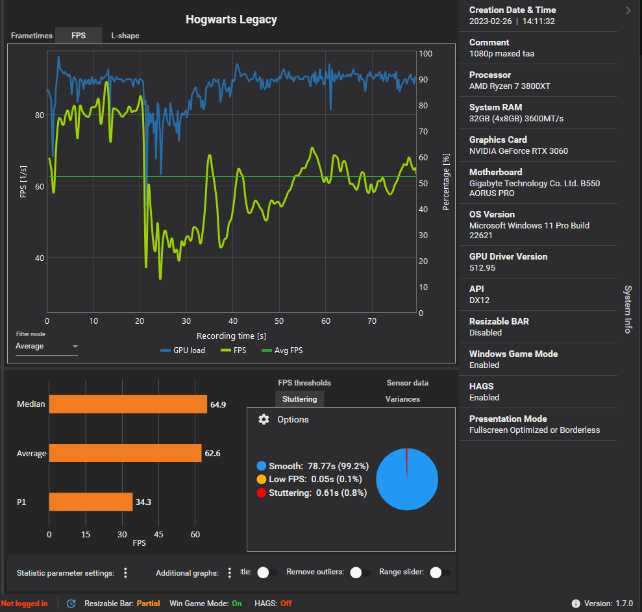The width and height of the screenshot is (642, 612).
Task: Click the NVIDIA GeForce RTX 3060 entry
Action: tap(519, 151)
